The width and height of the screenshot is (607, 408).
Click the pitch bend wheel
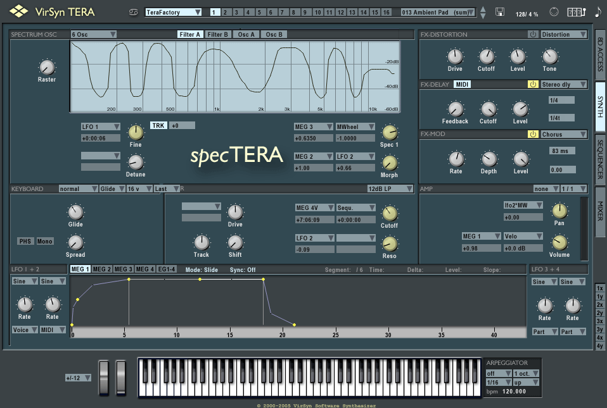click(104, 378)
